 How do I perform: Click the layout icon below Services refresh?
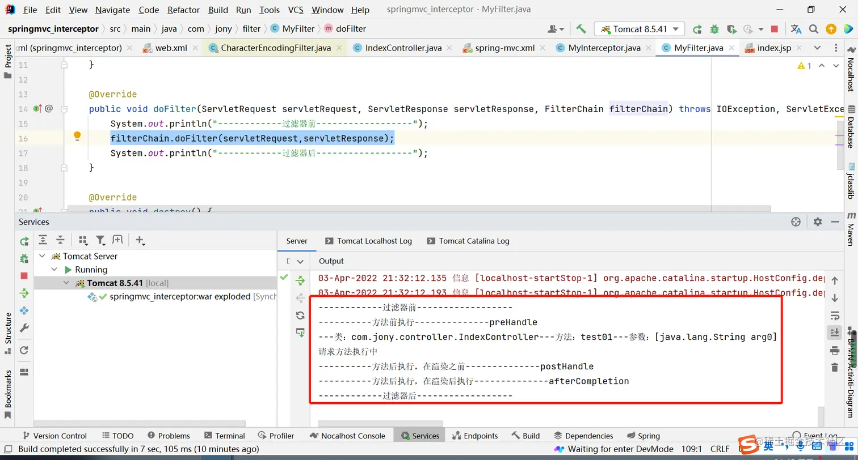pyautogui.click(x=24, y=372)
